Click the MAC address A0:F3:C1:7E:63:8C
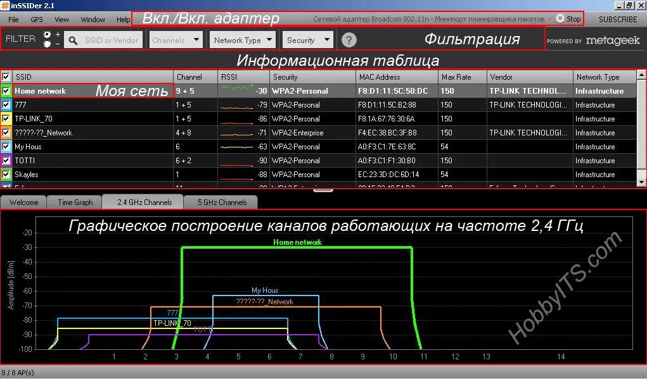 [387, 147]
